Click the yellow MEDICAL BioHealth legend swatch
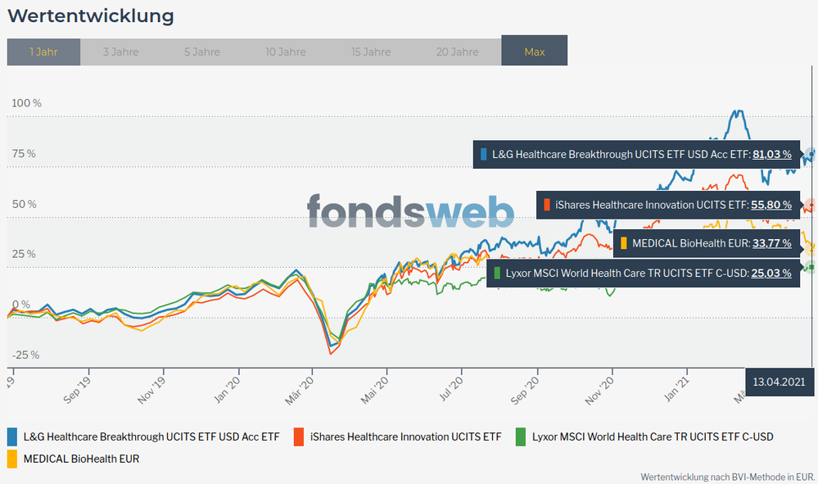Screen dimensions: 818x484 tap(12, 459)
